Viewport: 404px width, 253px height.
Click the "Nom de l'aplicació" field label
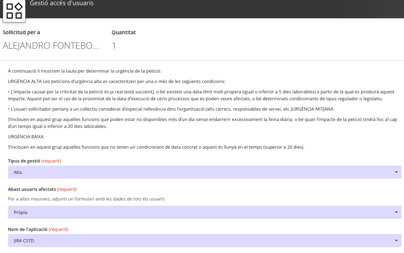click(x=28, y=229)
